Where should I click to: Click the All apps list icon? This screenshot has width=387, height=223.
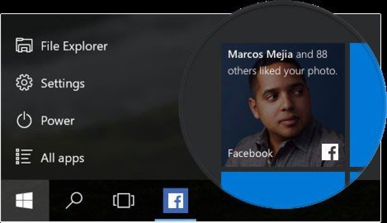tap(24, 157)
